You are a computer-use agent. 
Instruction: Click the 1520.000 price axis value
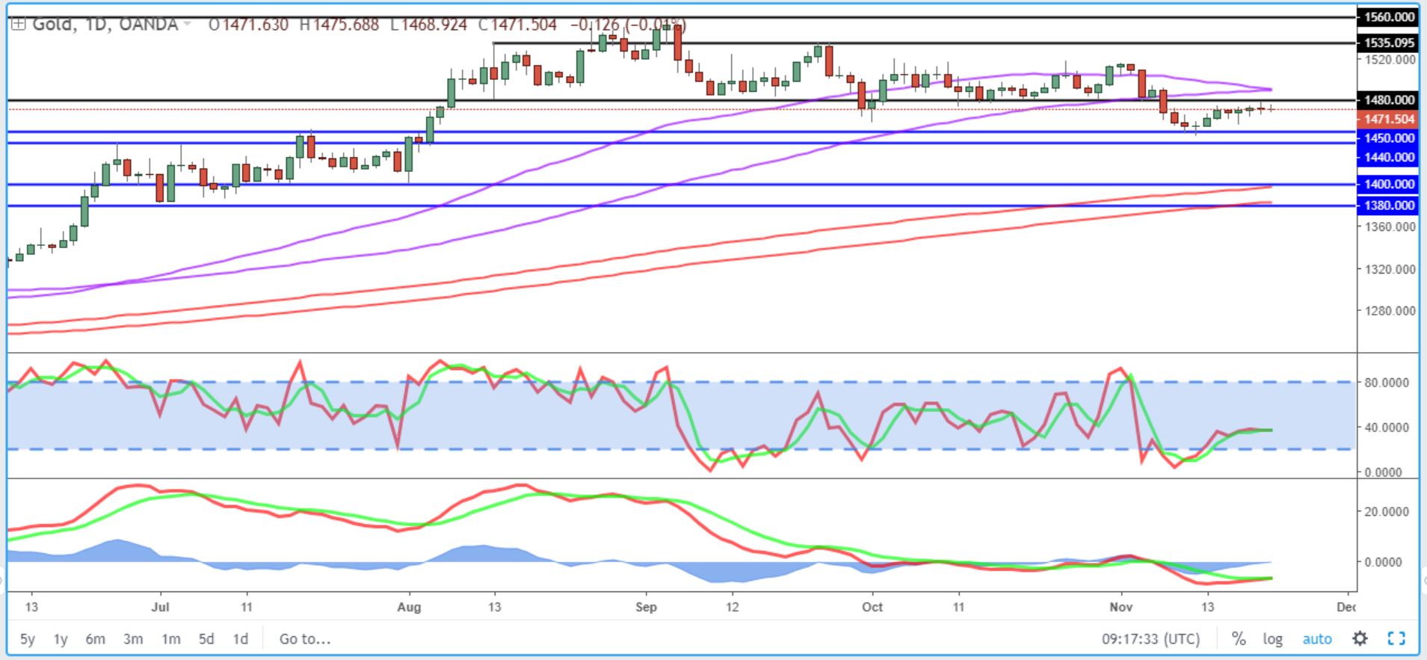(x=1390, y=60)
